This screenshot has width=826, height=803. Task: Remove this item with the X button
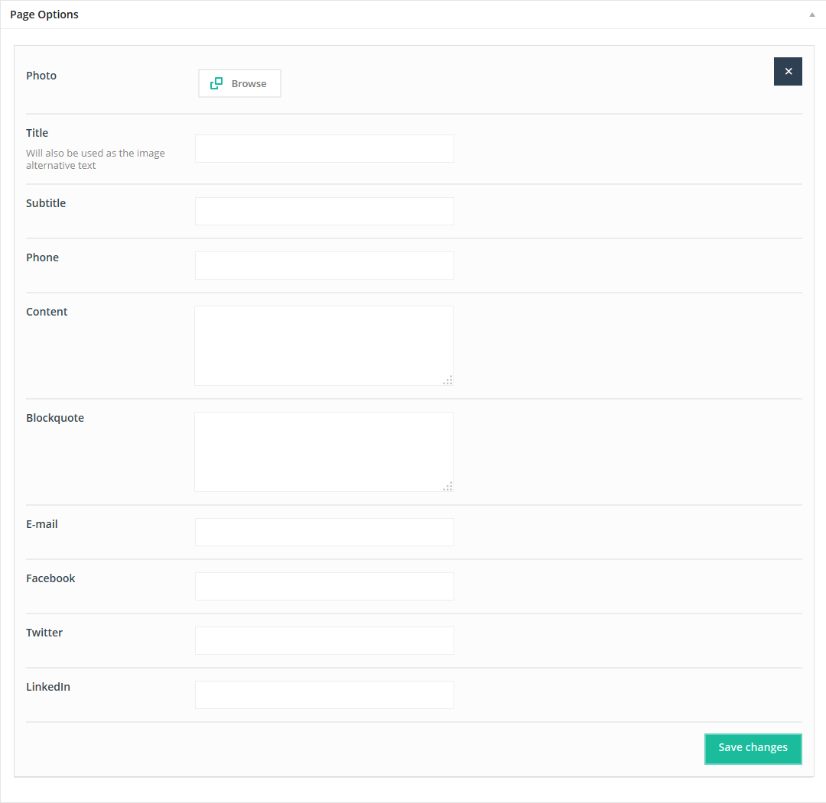[x=788, y=71]
